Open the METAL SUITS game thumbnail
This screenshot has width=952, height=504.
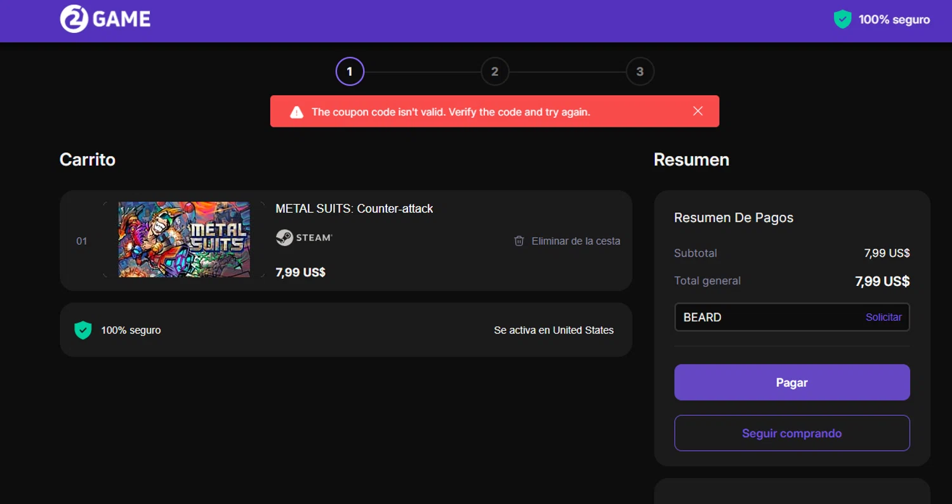tap(184, 240)
